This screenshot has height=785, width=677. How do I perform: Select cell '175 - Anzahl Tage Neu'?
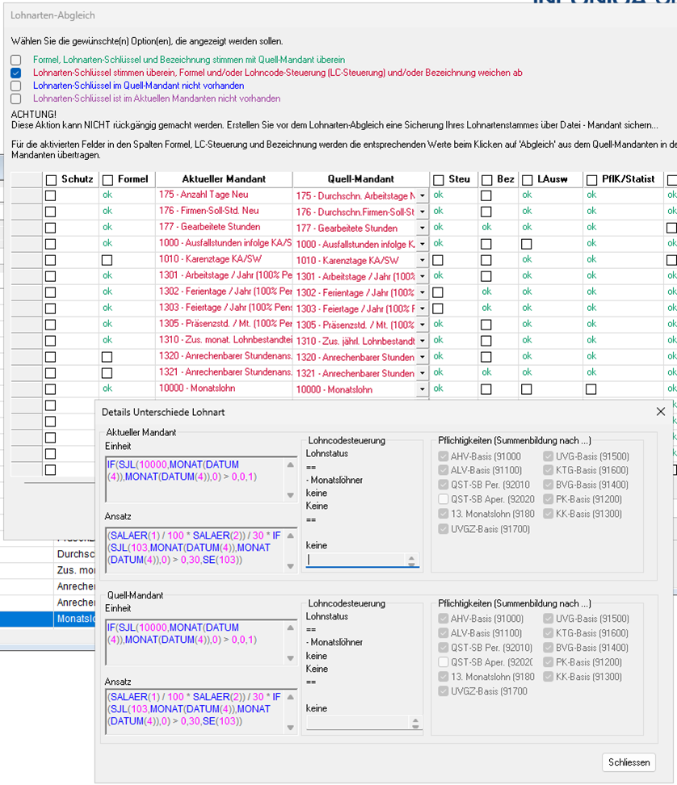click(x=224, y=195)
